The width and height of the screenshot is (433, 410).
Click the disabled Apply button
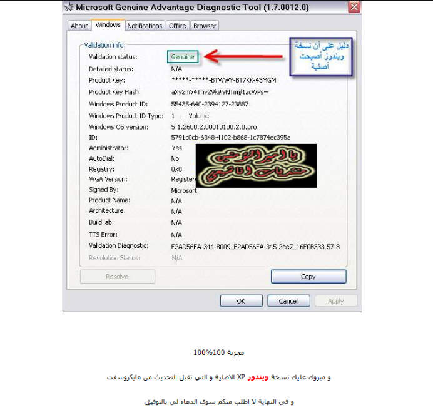tap(336, 301)
